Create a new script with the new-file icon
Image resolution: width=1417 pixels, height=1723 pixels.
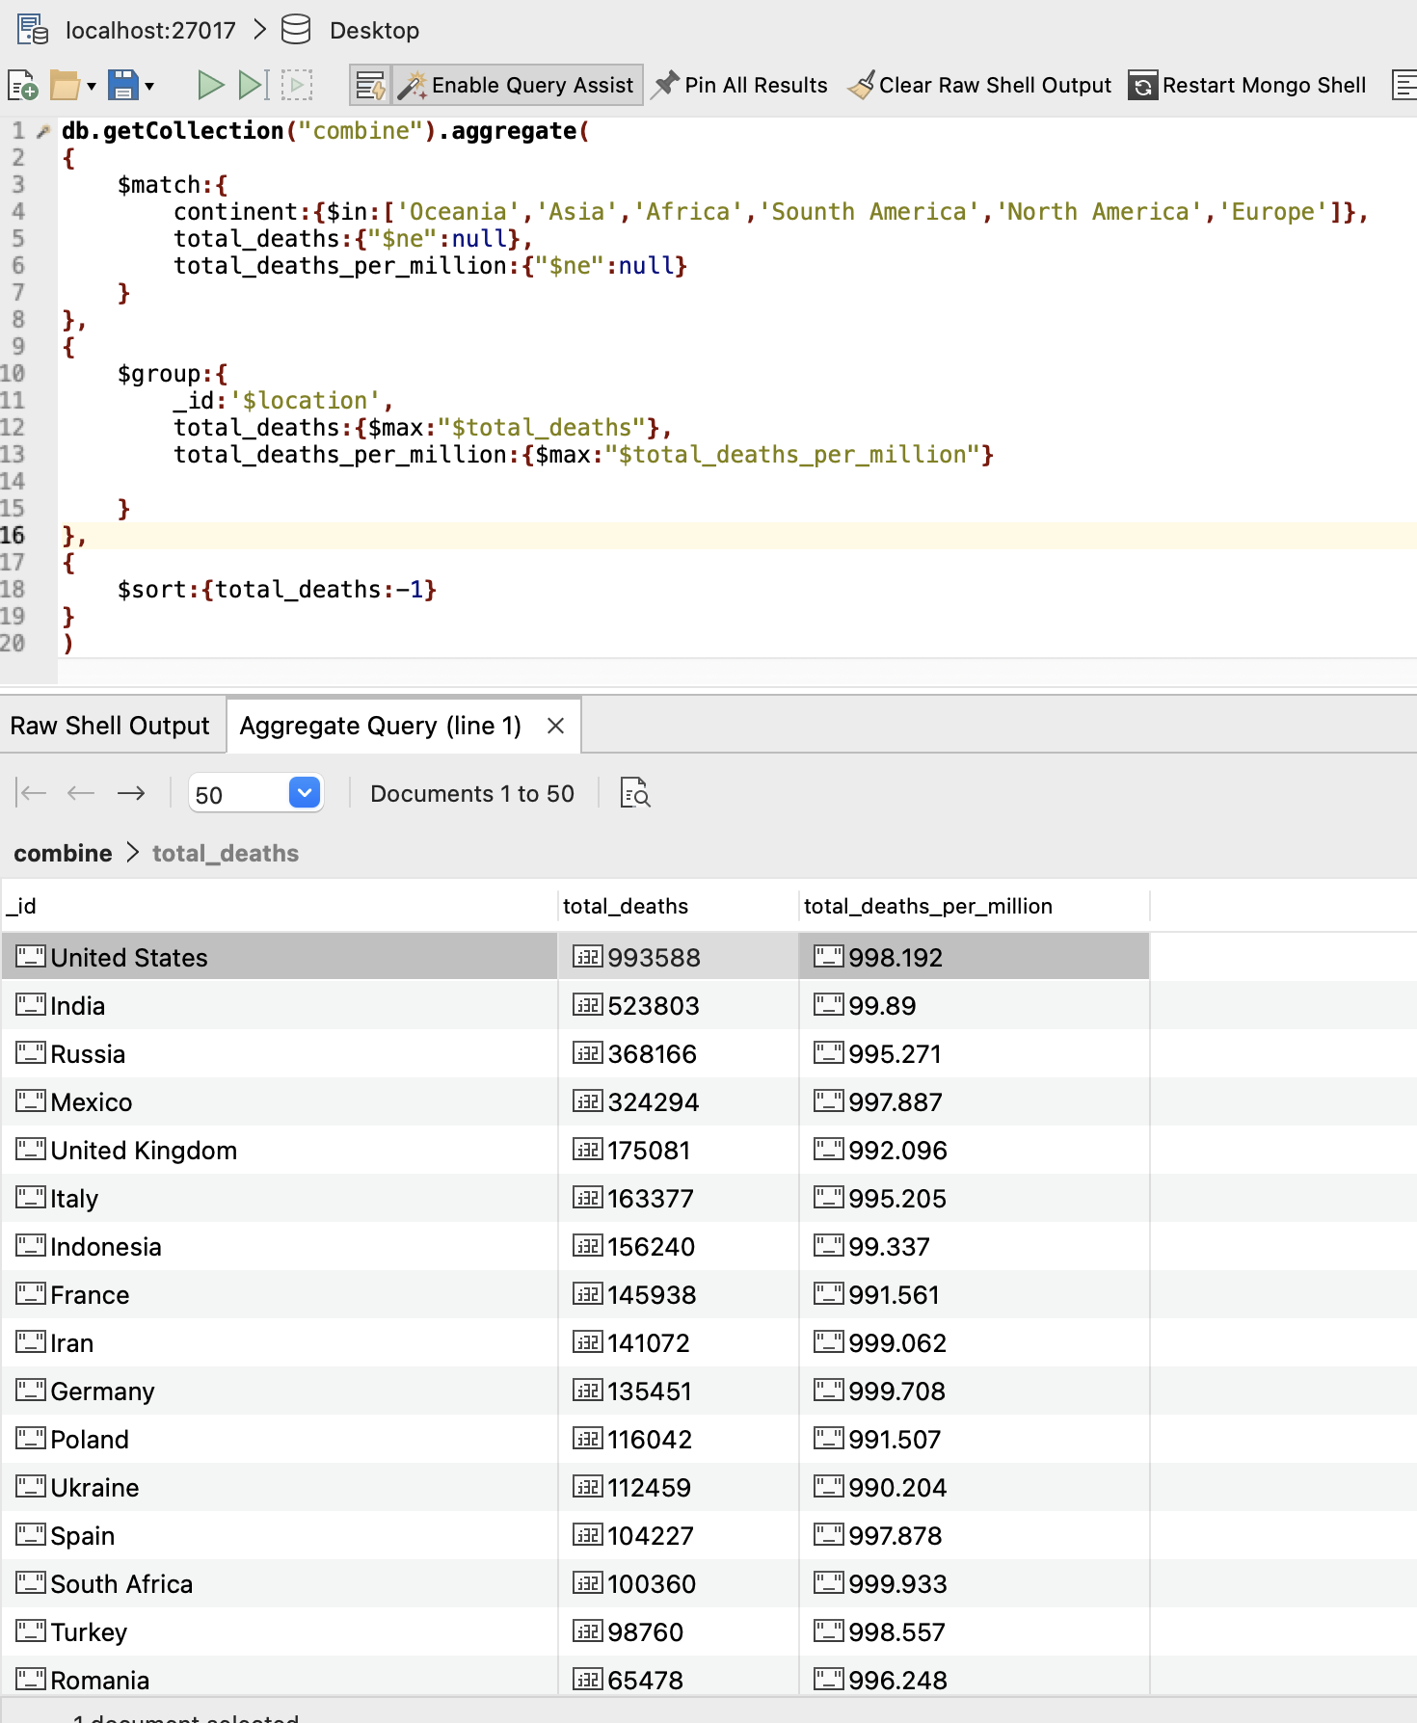pyautogui.click(x=22, y=86)
